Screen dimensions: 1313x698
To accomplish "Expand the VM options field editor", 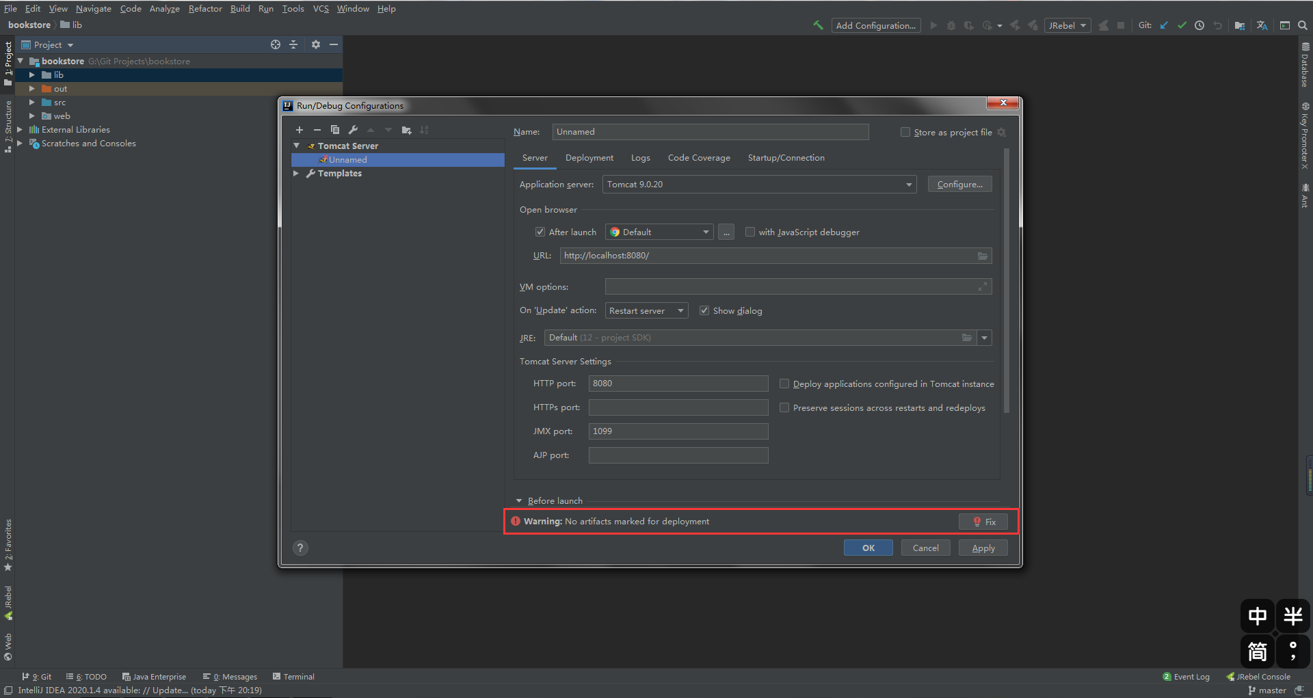I will (x=983, y=286).
